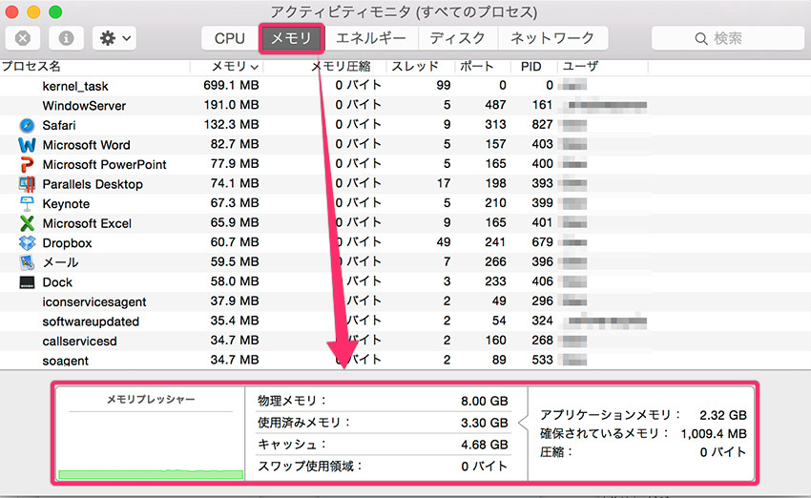This screenshot has width=811, height=498.
Task: Click the 191.0 MB memory value
Action: [231, 105]
